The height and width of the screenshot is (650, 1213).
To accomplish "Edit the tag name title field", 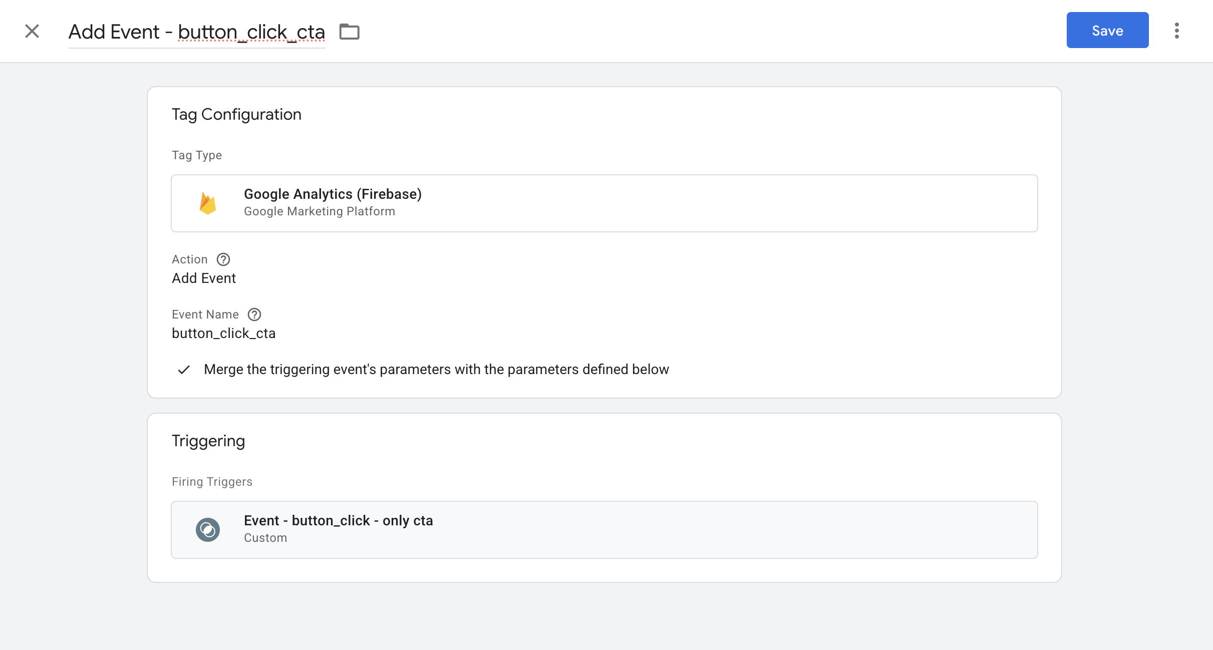I will coord(196,32).
